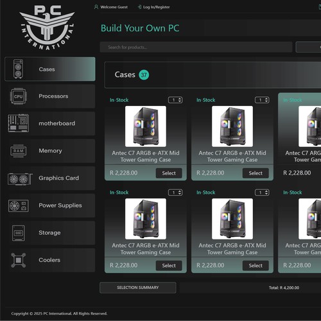The width and height of the screenshot is (321, 321).
Task: Click the top-left card's product title
Action: (x=146, y=157)
